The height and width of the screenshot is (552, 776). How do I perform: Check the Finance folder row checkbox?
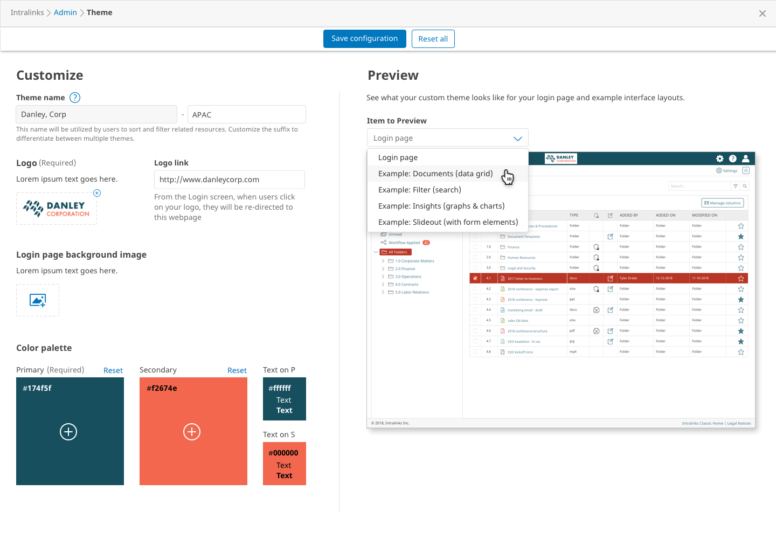475,247
